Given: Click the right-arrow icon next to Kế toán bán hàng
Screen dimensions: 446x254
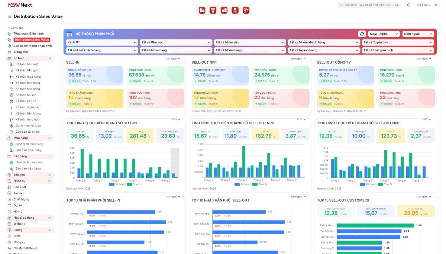Looking at the screenshot, I should click(x=12, y=83).
